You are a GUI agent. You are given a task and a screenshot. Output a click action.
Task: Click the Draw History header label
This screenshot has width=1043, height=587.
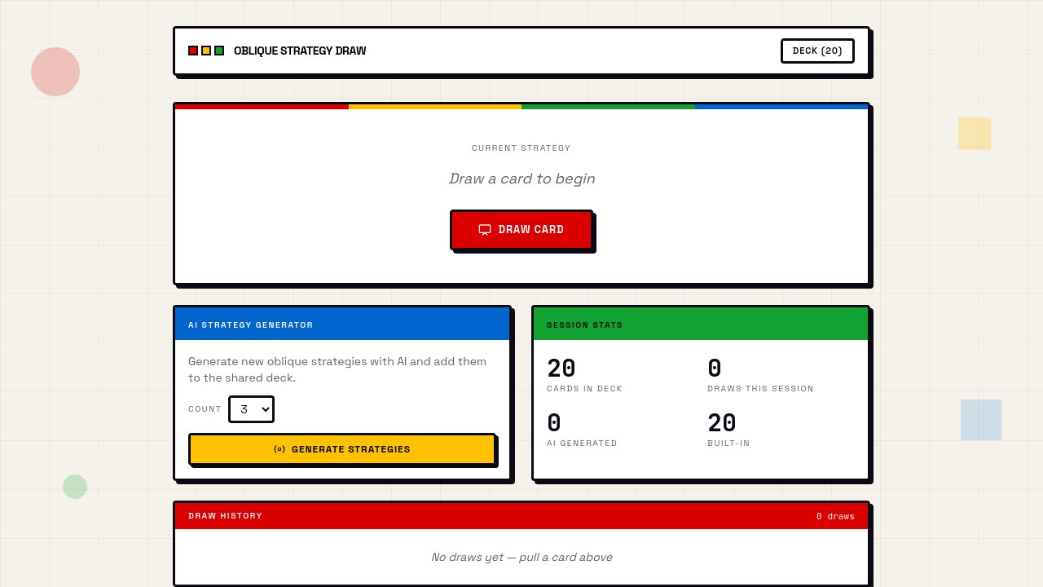click(226, 515)
